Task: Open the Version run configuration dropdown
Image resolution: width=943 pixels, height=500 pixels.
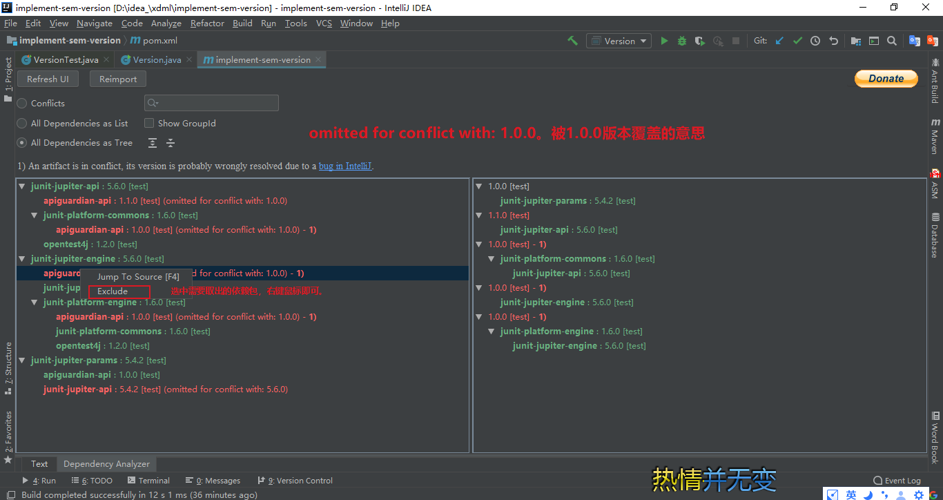Action: coord(619,41)
